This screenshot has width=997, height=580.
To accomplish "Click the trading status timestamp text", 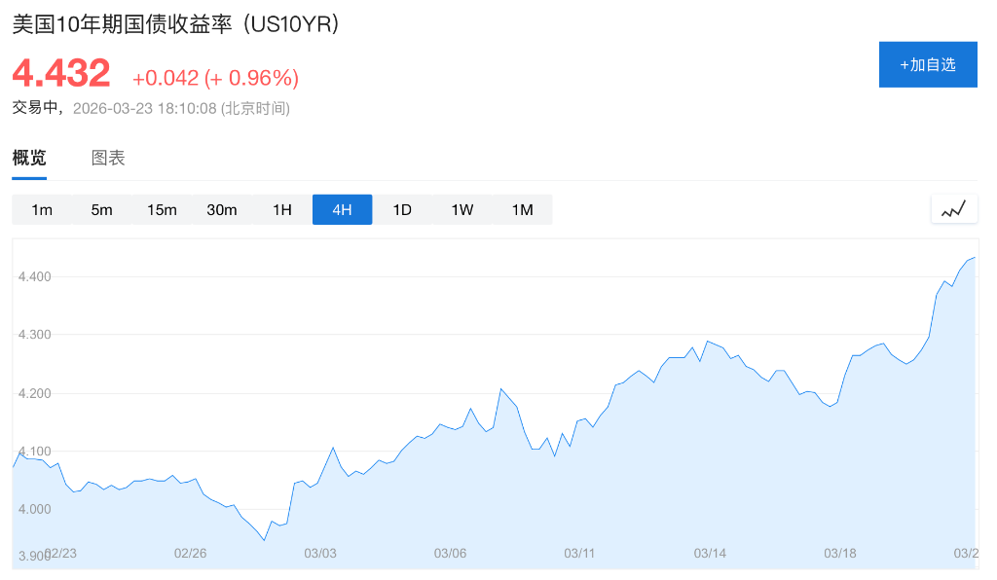I will point(151,108).
